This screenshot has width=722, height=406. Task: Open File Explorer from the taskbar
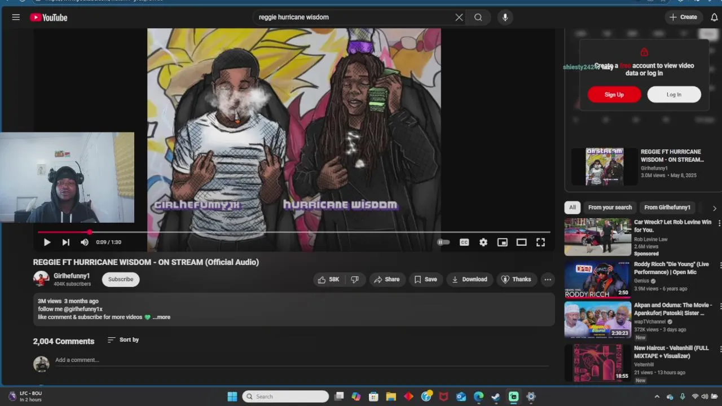391,396
